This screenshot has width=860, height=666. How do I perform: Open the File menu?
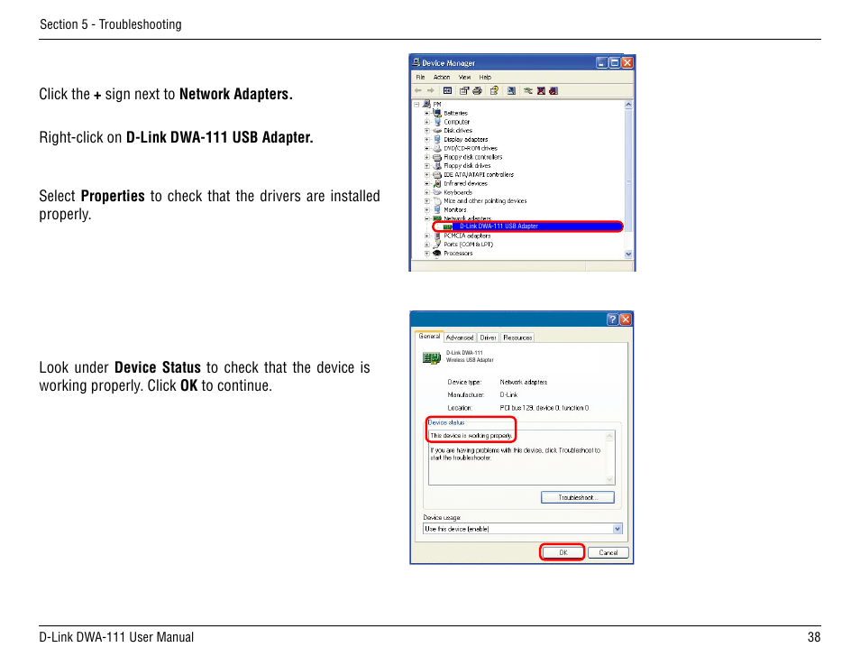pyautogui.click(x=420, y=78)
